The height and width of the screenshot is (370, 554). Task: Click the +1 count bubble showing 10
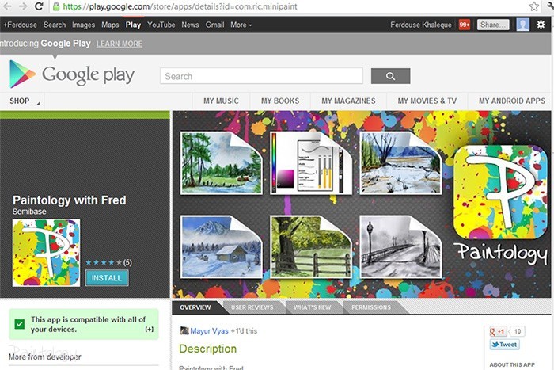[x=518, y=331]
